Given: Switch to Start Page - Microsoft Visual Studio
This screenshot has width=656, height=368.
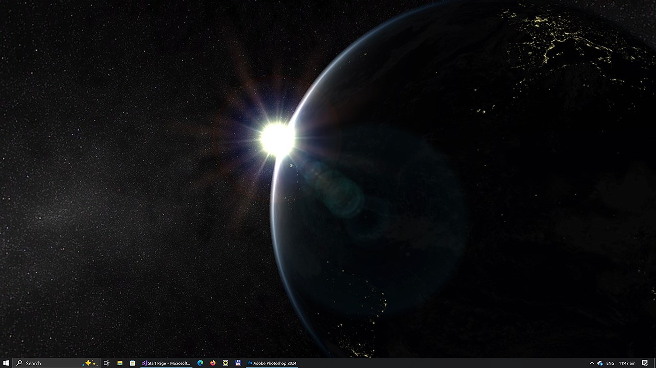Looking at the screenshot, I should tap(166, 363).
